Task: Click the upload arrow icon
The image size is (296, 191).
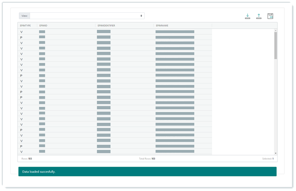Action: click(x=259, y=16)
